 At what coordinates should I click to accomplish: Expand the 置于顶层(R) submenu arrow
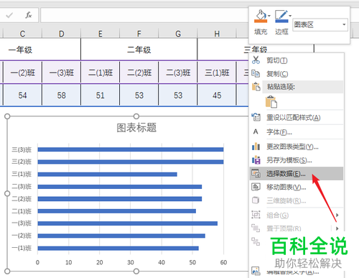click(x=337, y=228)
